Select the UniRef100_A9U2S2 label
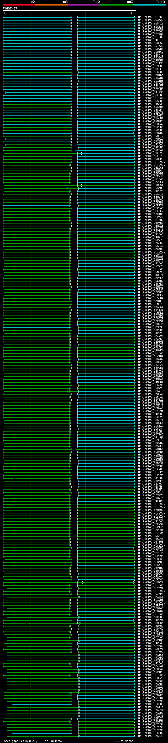The image size is (168, 743). tap(150, 43)
